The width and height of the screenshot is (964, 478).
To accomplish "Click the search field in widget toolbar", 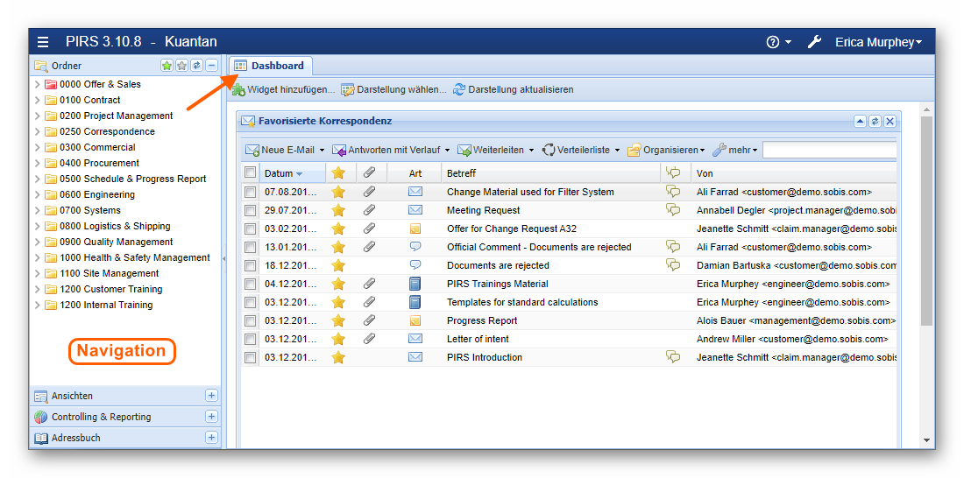I will tap(829, 150).
